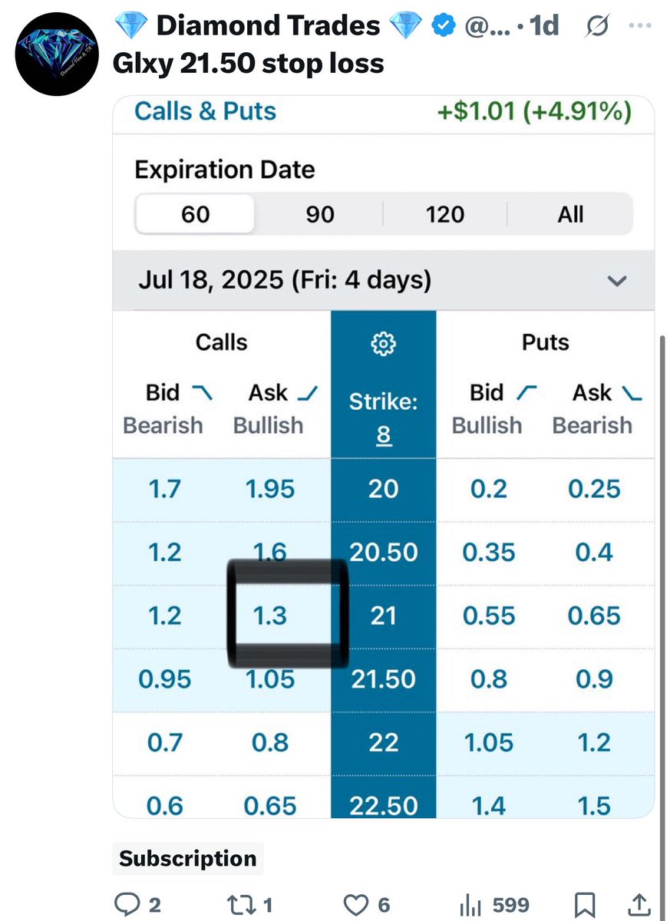Select the 120 days expiration segment
The width and height of the screenshot is (670, 921).
(x=445, y=213)
